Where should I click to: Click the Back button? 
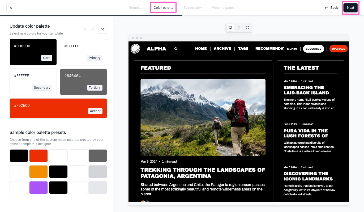[331, 8]
